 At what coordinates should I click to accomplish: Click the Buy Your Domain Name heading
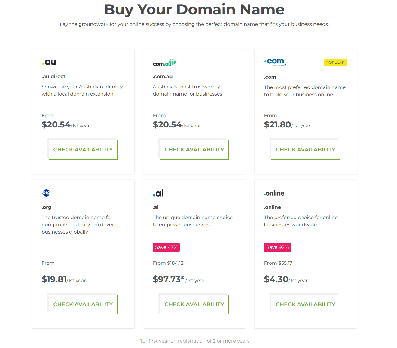pyautogui.click(x=194, y=9)
